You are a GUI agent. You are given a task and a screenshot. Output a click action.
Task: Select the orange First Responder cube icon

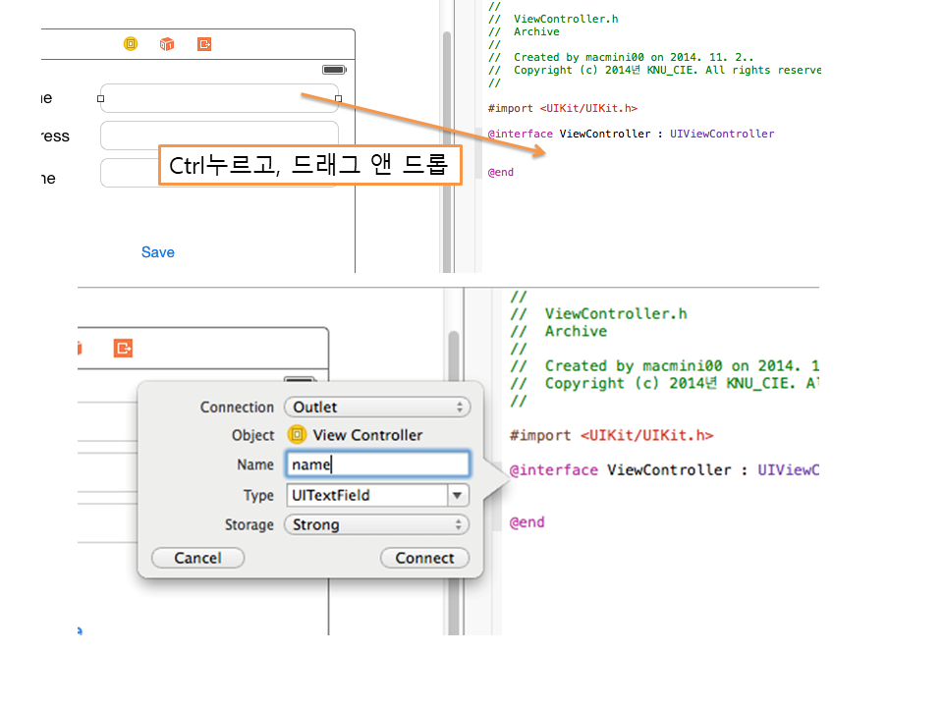167,44
